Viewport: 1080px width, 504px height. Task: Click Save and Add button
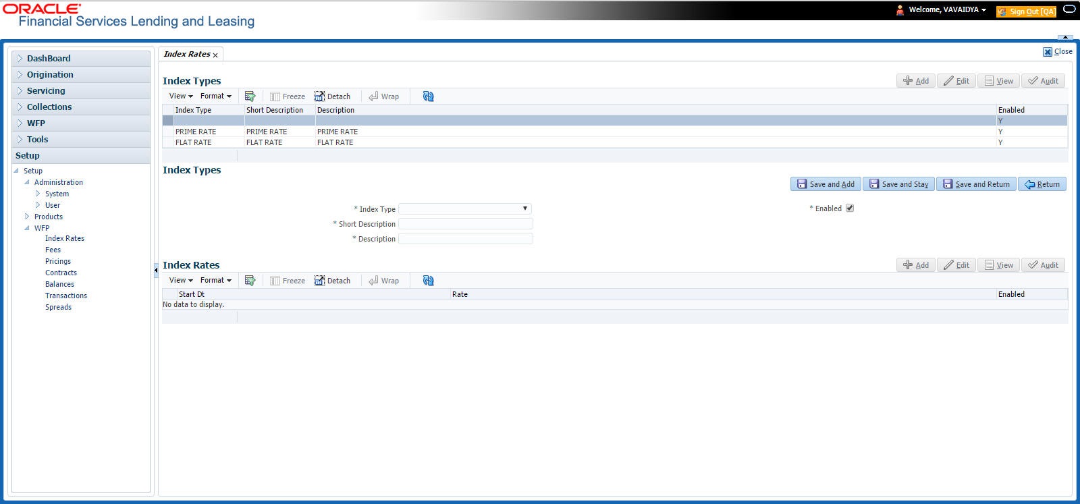tap(826, 184)
